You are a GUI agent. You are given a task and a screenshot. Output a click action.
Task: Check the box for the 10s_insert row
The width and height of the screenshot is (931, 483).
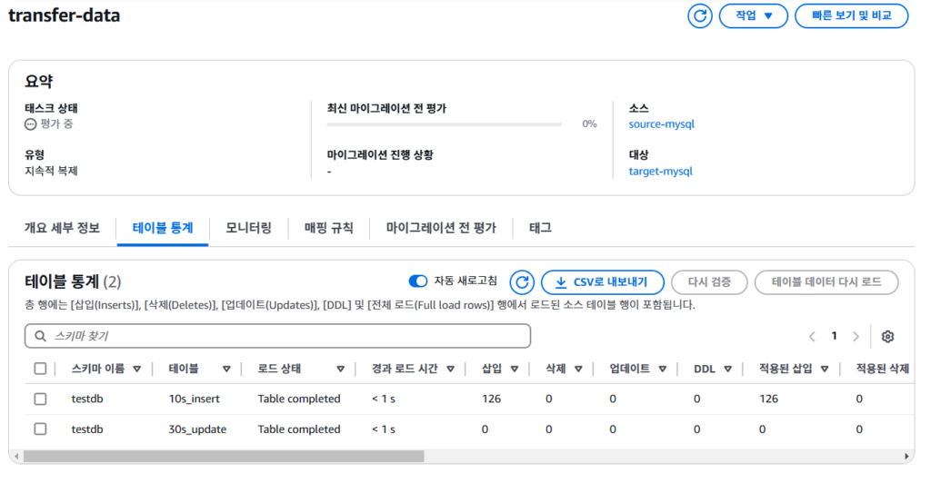(40, 399)
